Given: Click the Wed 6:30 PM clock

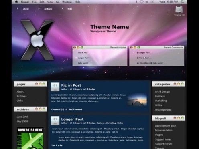Looking at the screenshot, I should coord(169,2).
